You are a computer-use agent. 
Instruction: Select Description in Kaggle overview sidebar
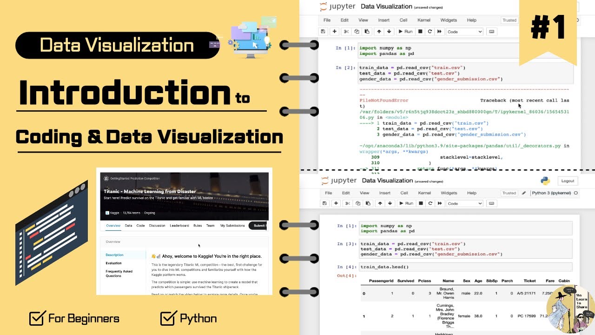[x=114, y=255]
